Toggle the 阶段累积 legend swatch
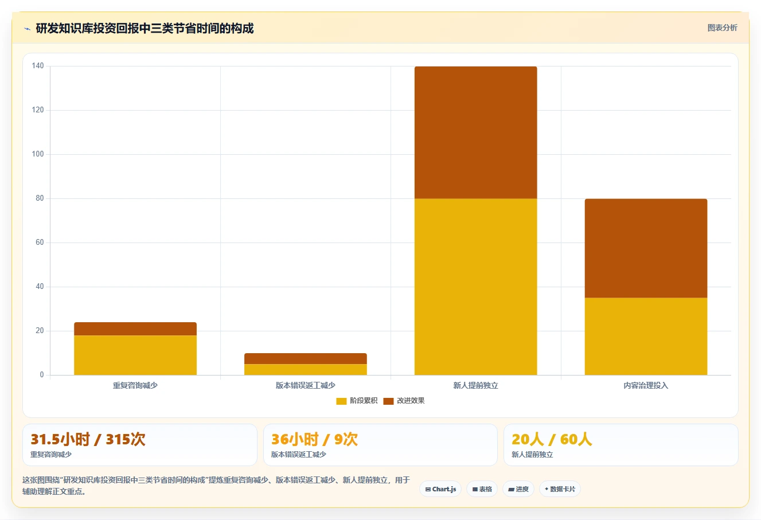The width and height of the screenshot is (761, 520). (x=341, y=401)
